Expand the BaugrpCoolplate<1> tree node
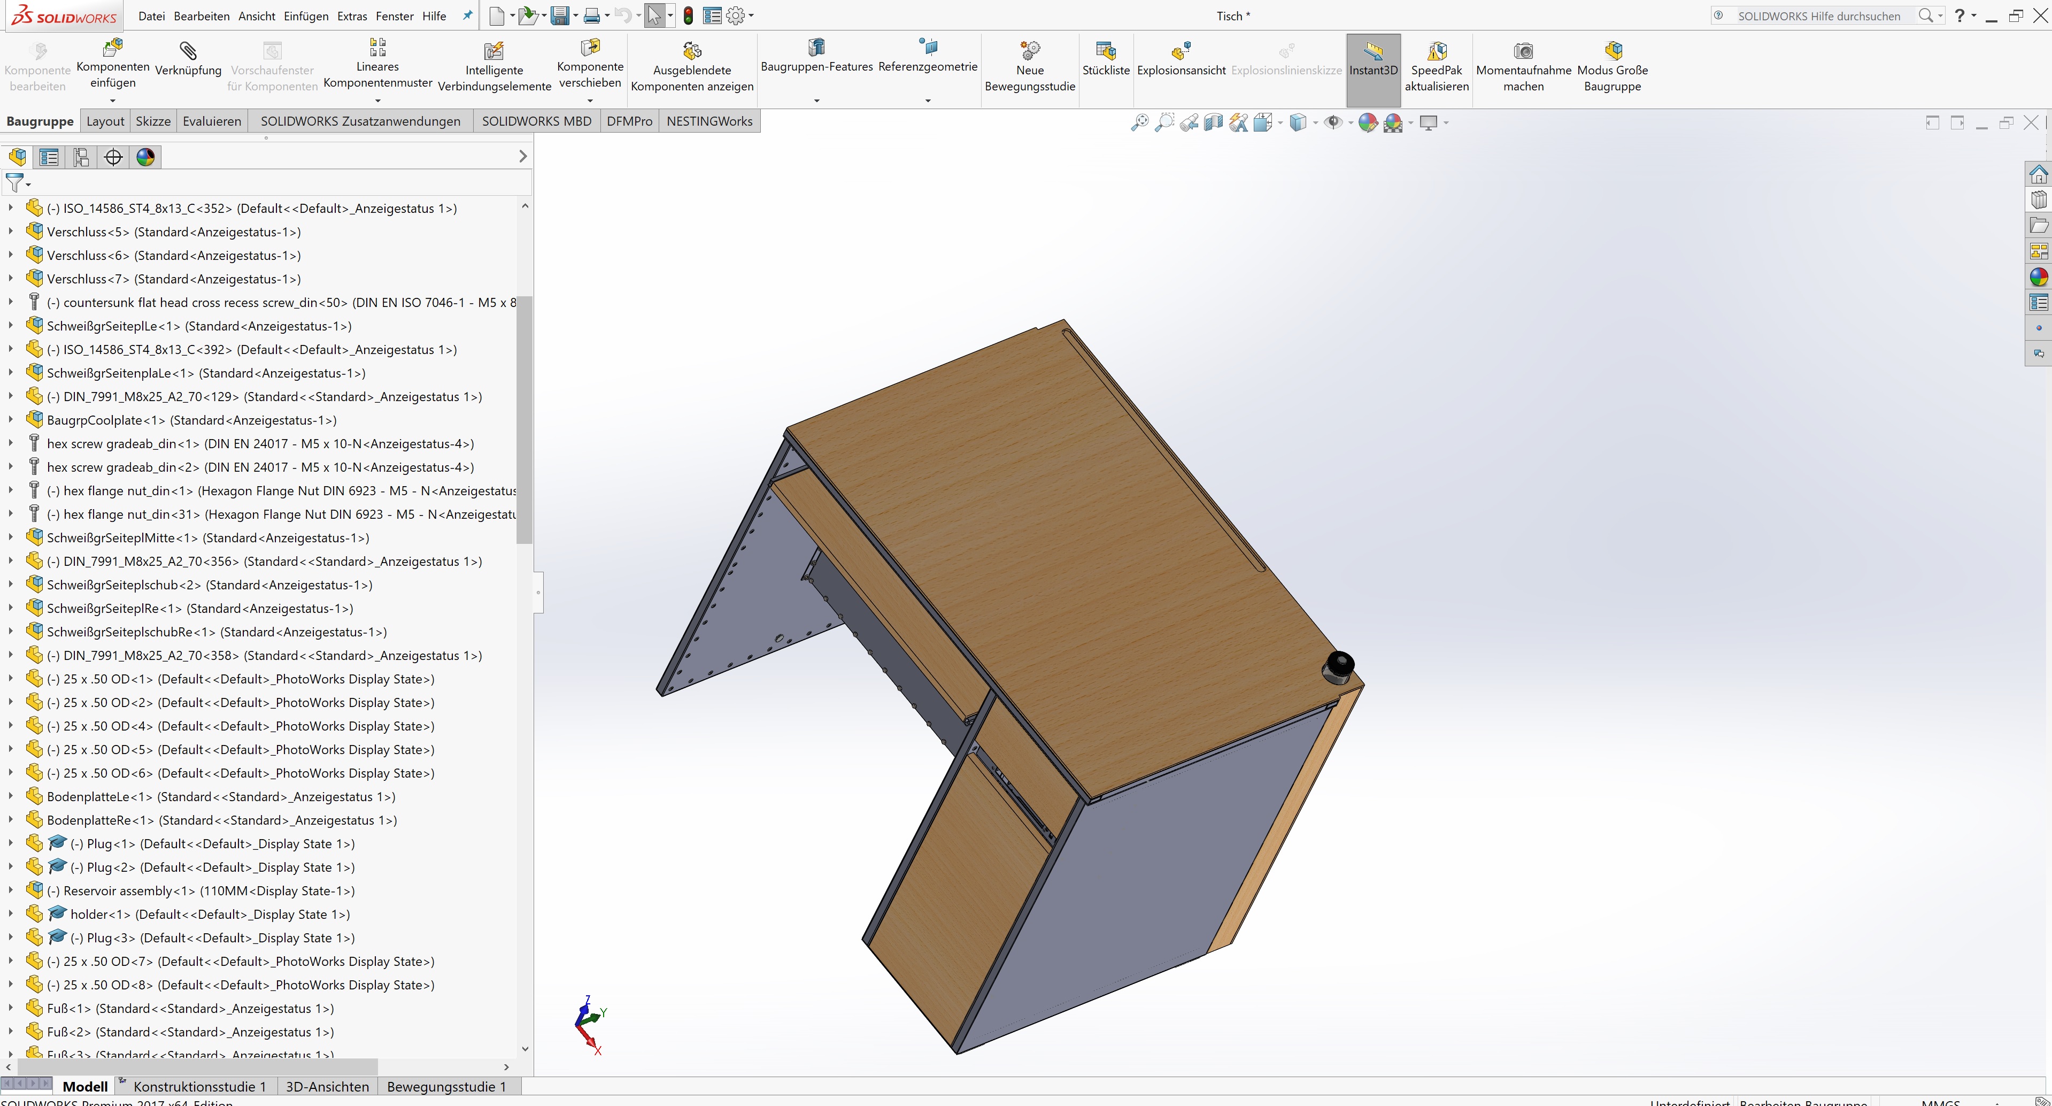 (x=10, y=420)
